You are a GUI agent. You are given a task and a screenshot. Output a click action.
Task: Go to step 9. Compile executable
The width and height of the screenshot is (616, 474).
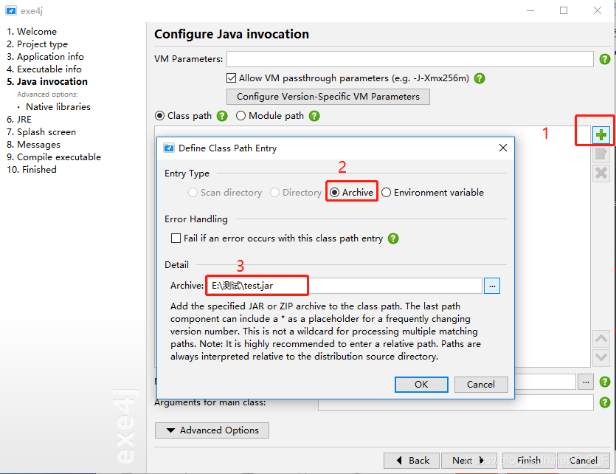[x=54, y=157]
